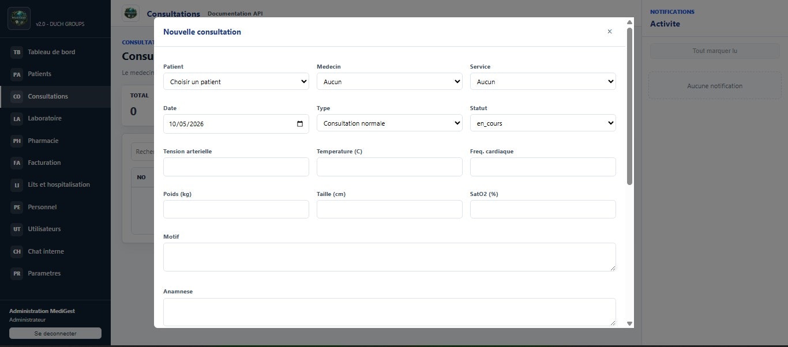Focus the Tension arterielle input
The image size is (788, 347).
click(x=236, y=167)
